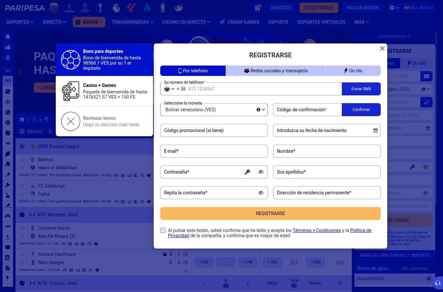Click the calendar icon in birth date field
Screen dimensions: 443x292
tap(376, 130)
